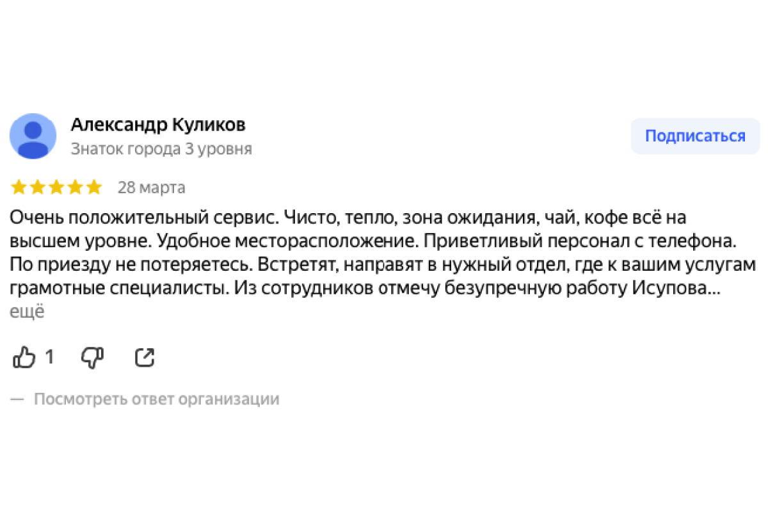Click the like count number 1

tap(49, 357)
